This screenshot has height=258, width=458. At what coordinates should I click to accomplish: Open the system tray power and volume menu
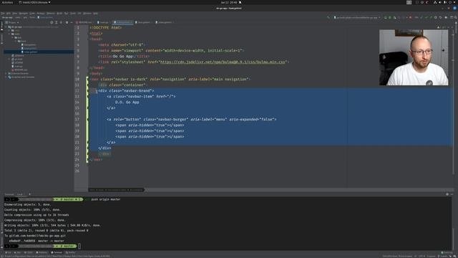tap(445, 2)
